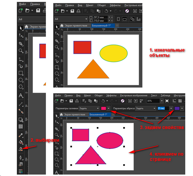
Task: Open the Макет menu in bottom screenshot
Action: [87, 95]
